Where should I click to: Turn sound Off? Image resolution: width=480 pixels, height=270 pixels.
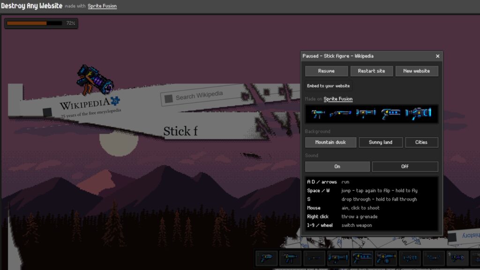[405, 166]
